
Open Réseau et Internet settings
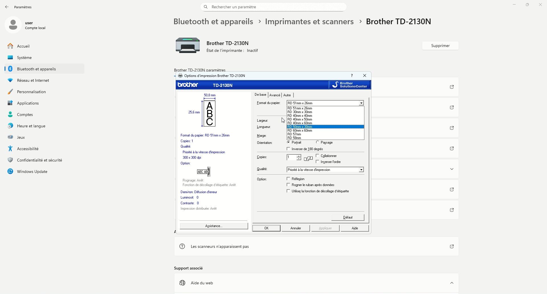point(44,80)
